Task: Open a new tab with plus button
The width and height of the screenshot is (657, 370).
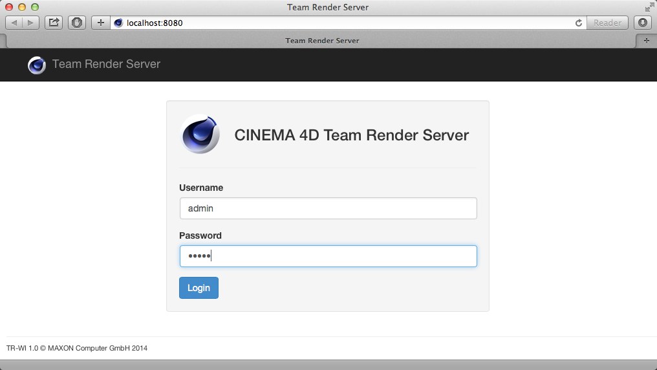Action: 646,40
